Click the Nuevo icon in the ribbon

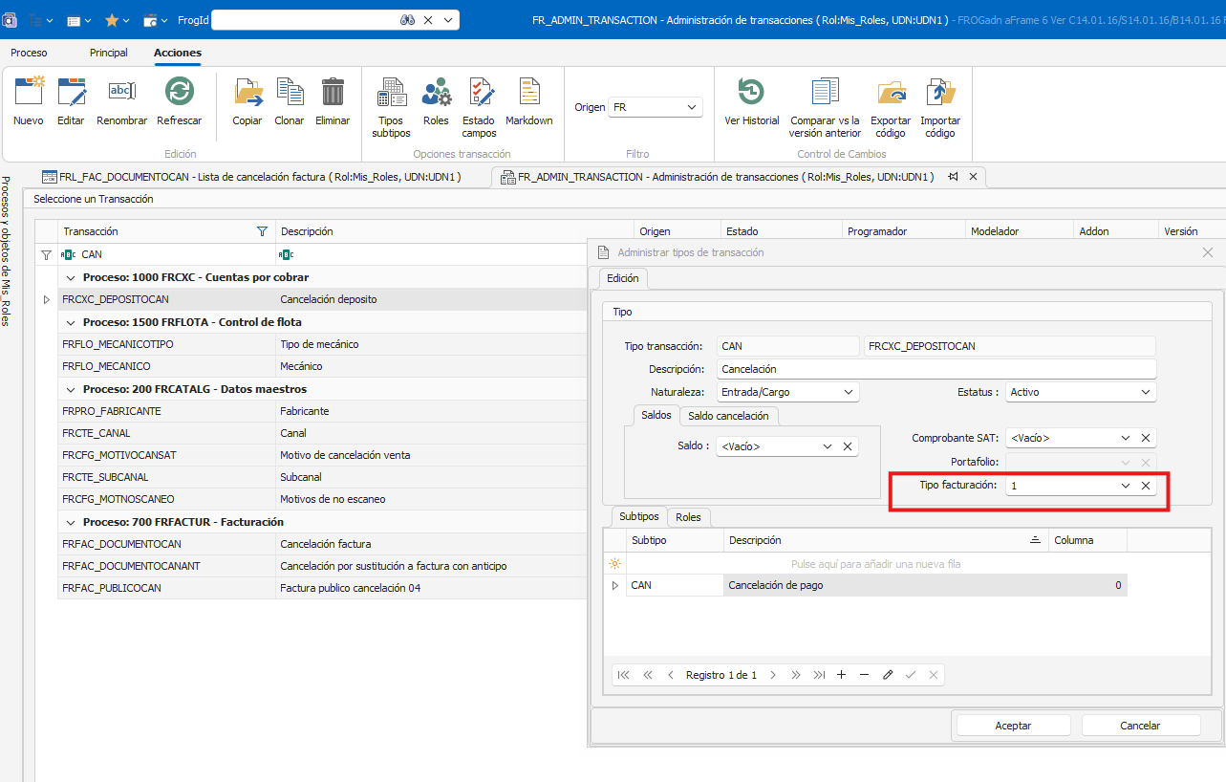point(29,93)
